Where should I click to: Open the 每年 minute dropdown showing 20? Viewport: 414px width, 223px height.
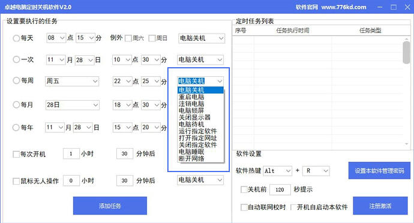(151, 128)
